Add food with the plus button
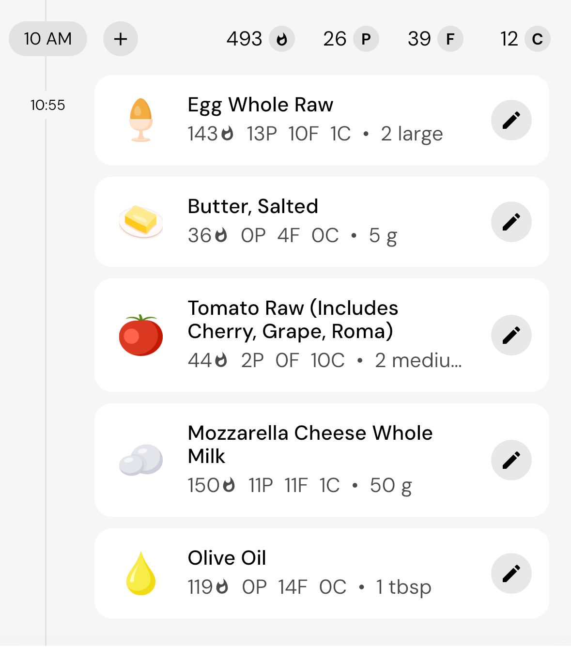The height and width of the screenshot is (648, 571). point(121,39)
